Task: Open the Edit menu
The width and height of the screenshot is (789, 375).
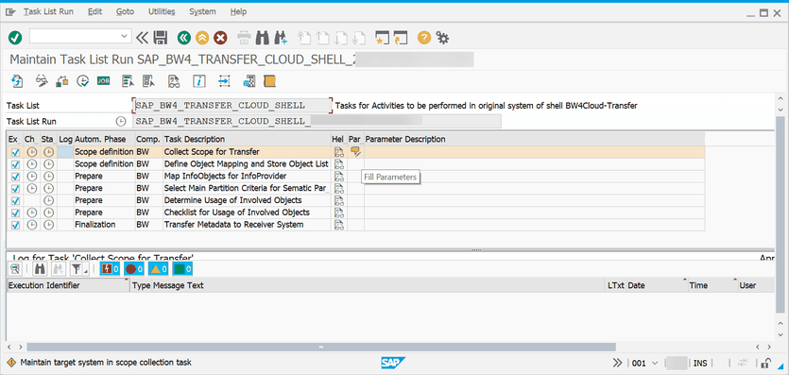Action: [x=94, y=11]
